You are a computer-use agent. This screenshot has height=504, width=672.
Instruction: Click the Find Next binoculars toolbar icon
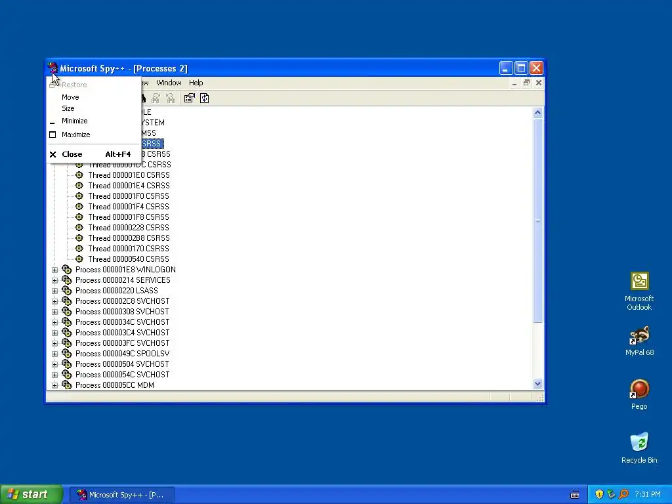click(x=156, y=98)
